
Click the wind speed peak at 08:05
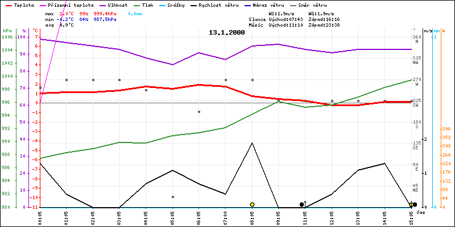click(x=252, y=143)
